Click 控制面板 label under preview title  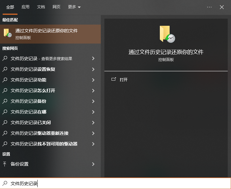click(166, 60)
